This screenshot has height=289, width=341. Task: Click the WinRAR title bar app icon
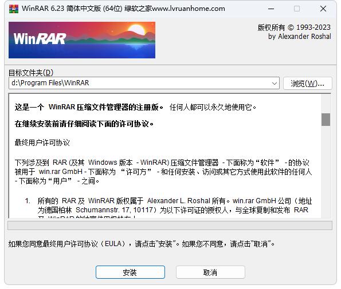tap(14, 9)
